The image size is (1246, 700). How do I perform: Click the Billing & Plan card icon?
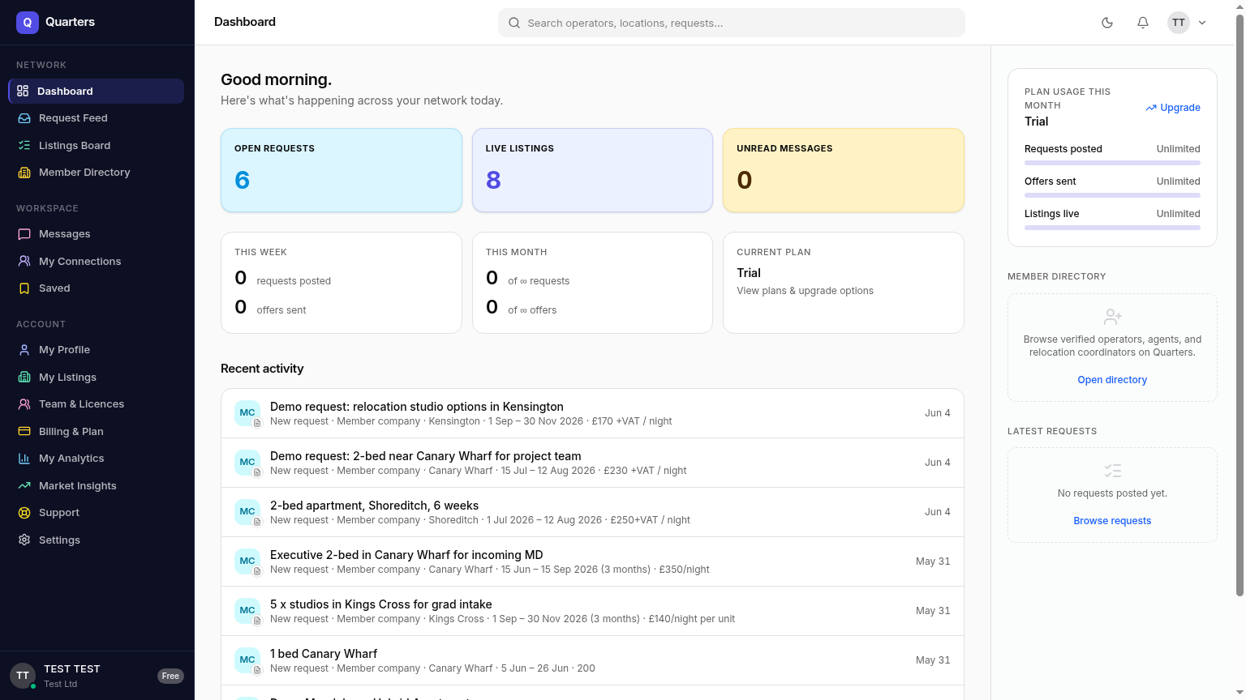(x=24, y=432)
